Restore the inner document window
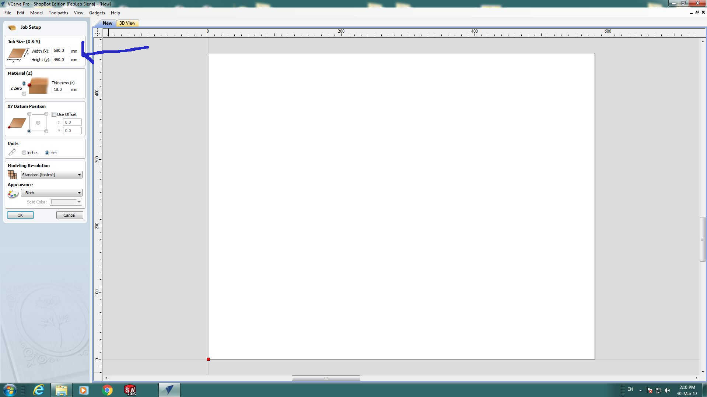Screen dimensions: 707x397 tap(697, 13)
